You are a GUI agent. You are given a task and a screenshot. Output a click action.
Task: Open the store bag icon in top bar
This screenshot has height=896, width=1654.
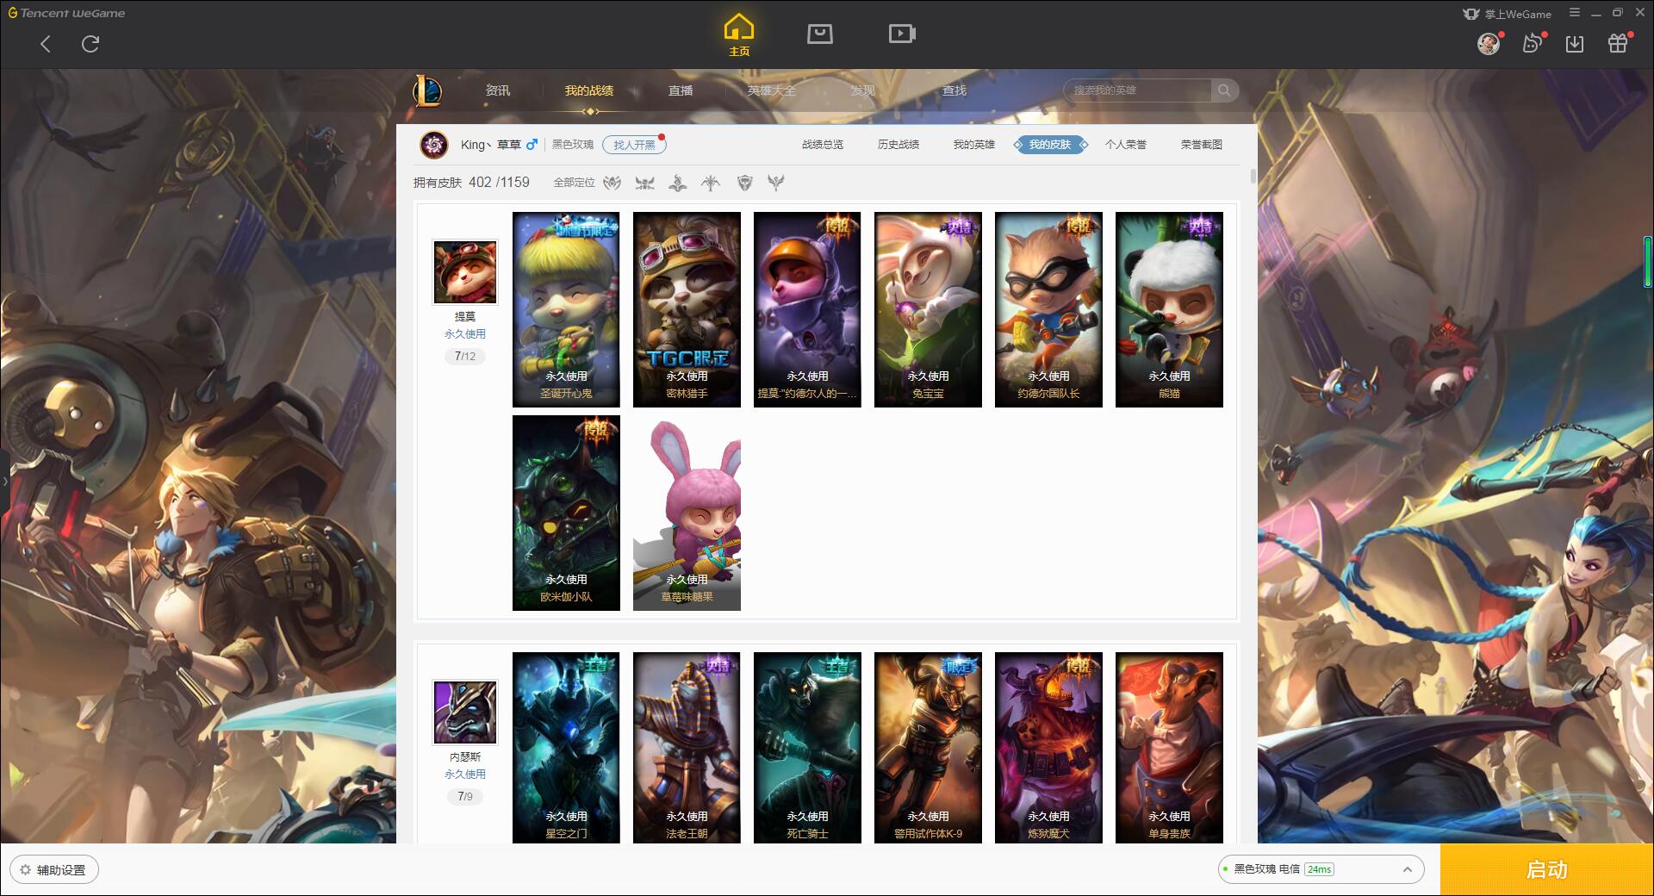(x=819, y=34)
